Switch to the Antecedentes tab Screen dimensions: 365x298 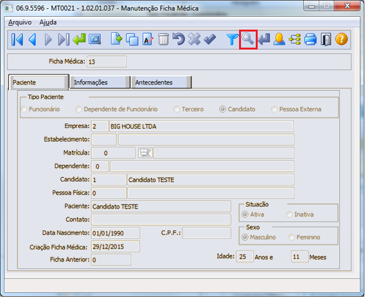click(161, 82)
